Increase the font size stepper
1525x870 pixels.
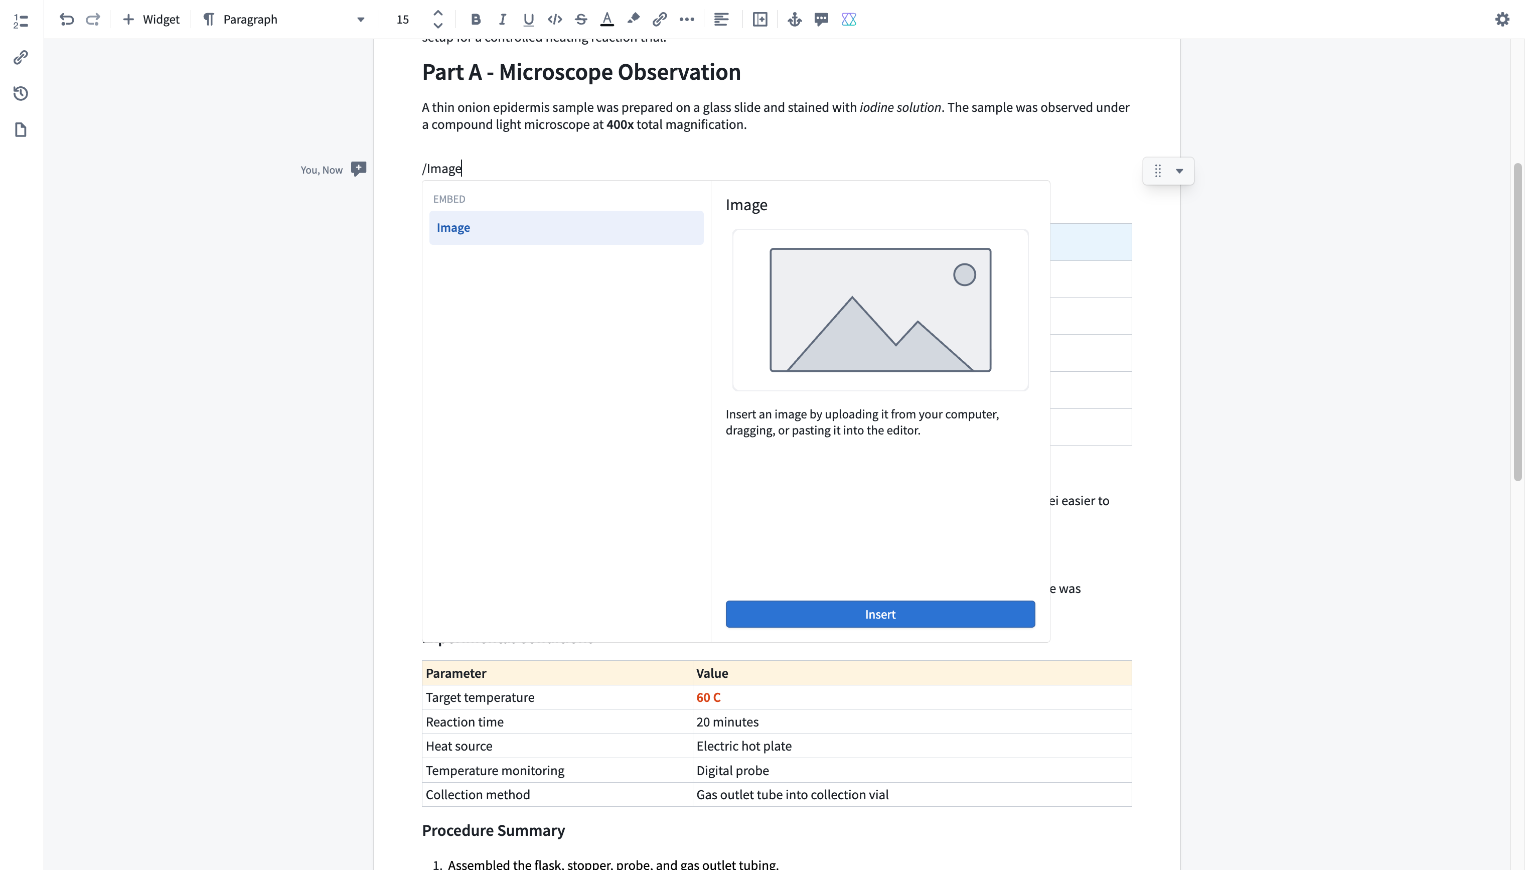438,13
